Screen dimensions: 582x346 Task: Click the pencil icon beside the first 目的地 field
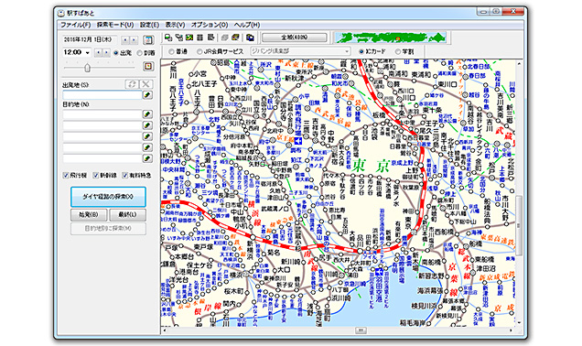tap(147, 114)
